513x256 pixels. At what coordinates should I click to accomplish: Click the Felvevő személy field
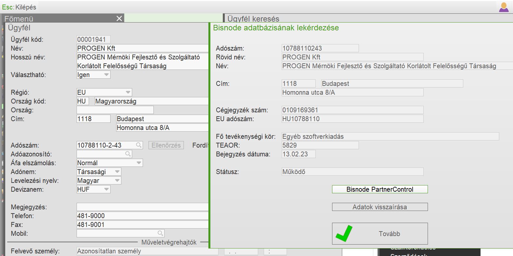point(148,251)
